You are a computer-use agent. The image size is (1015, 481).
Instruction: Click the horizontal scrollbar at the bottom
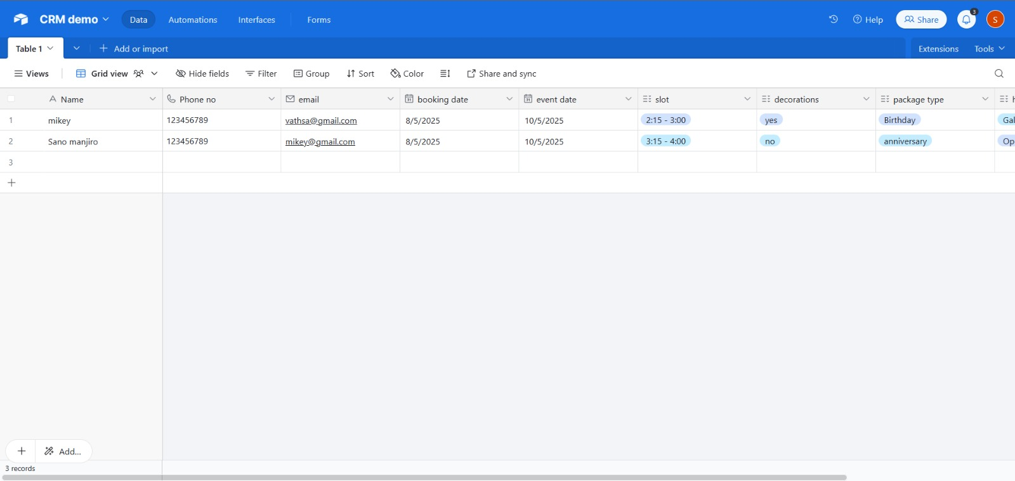(x=425, y=477)
